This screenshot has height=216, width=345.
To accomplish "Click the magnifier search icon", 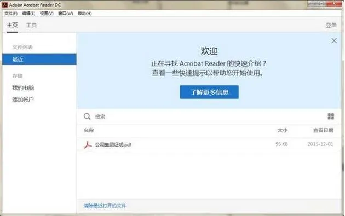I will coord(87,116).
